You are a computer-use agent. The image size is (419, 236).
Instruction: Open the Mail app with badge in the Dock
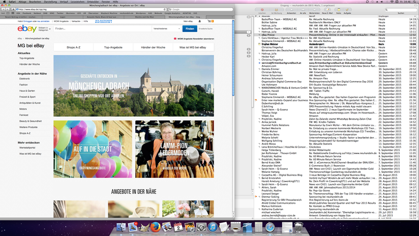tap(133, 227)
